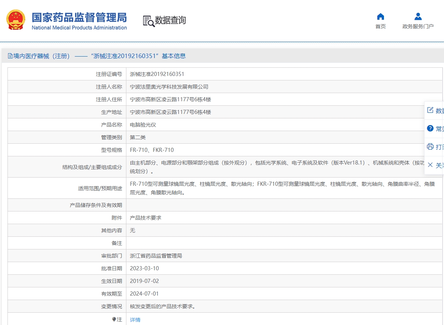Select 宁波法里奥光学科技发展有限公司 cell

[x=169, y=87]
